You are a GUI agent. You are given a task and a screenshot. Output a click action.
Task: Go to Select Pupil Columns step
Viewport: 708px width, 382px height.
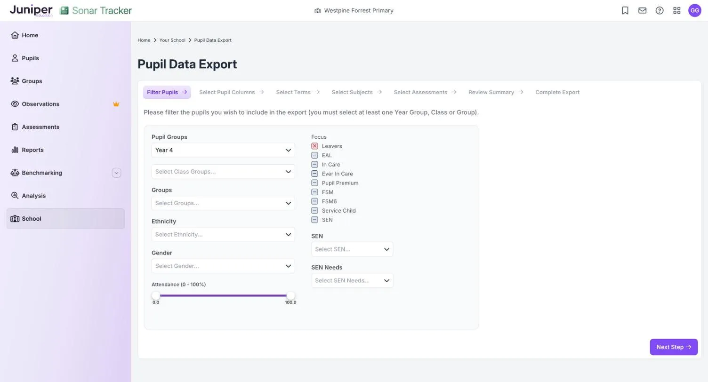tap(231, 92)
